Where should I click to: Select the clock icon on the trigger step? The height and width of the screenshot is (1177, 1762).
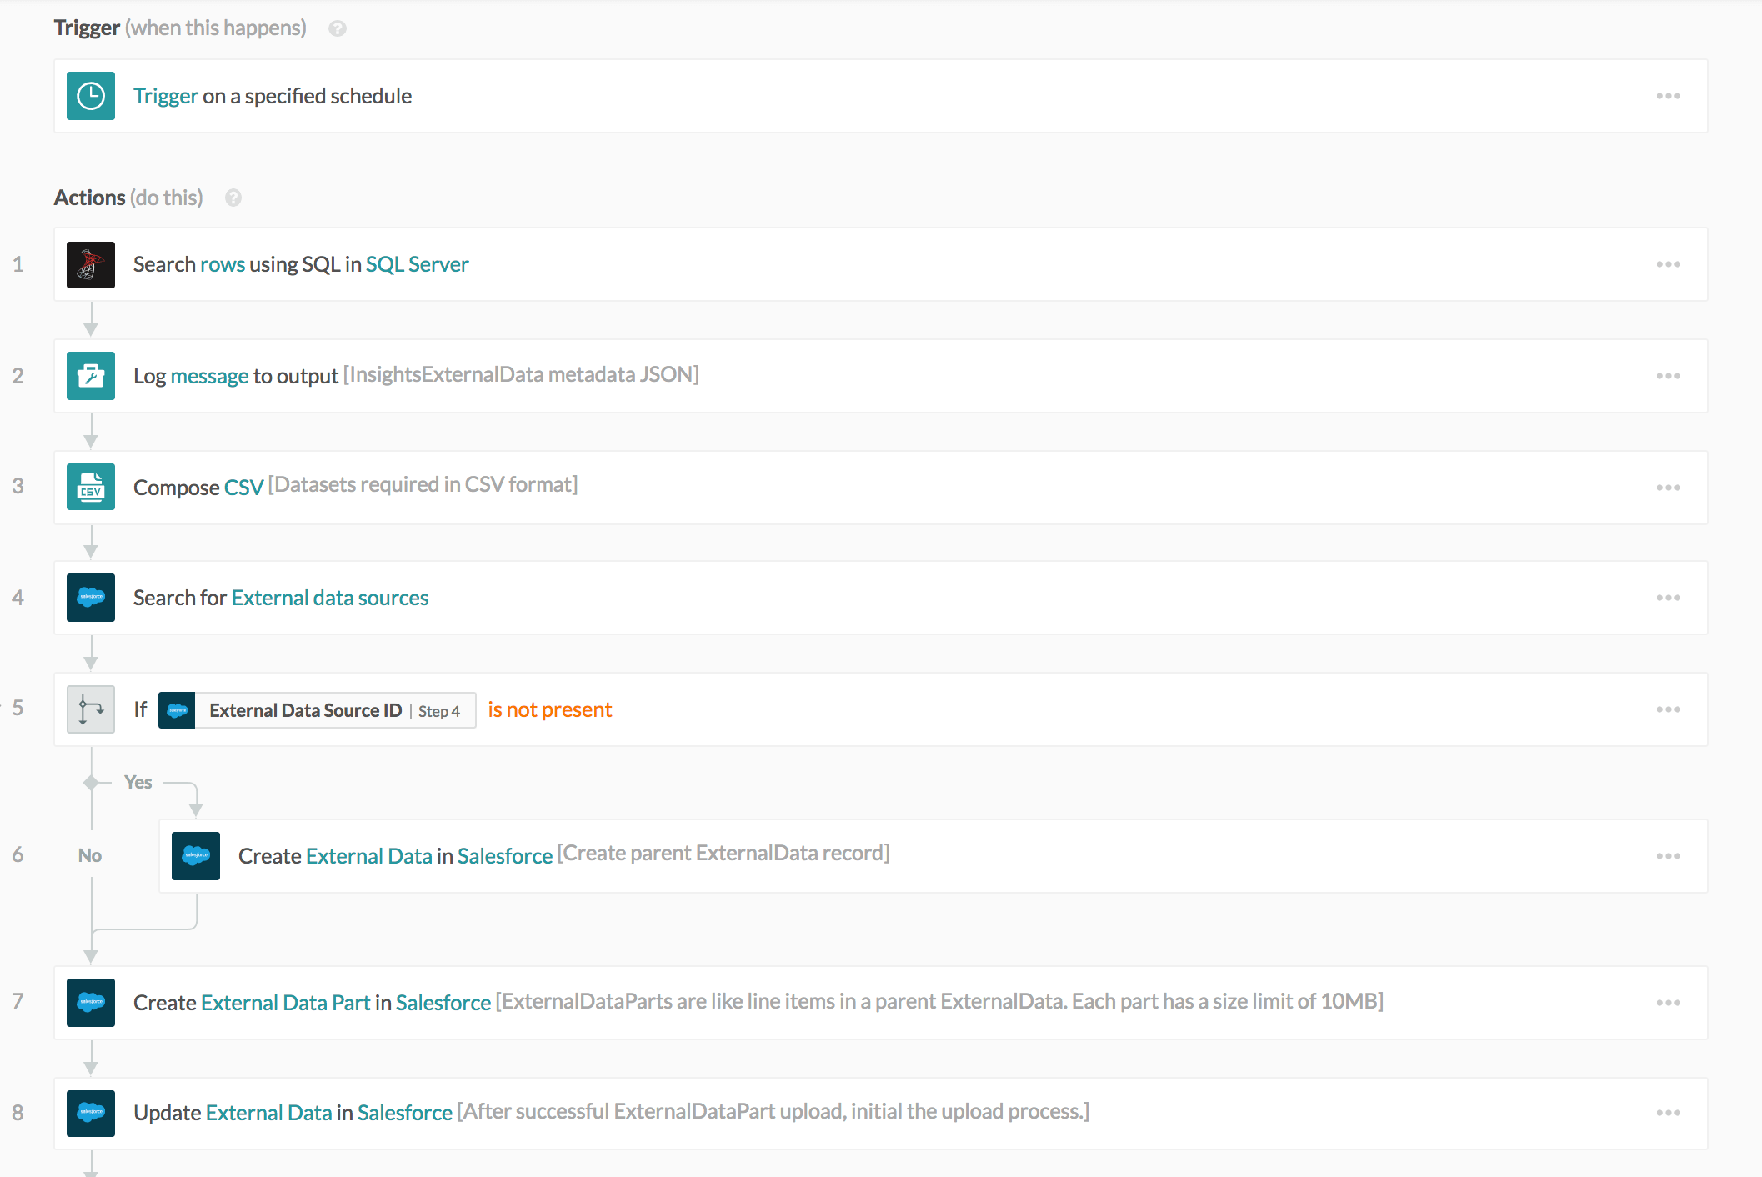(90, 96)
